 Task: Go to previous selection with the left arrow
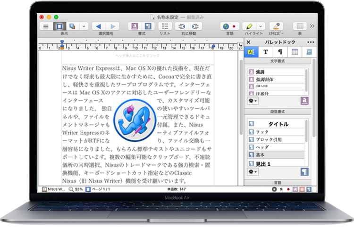click(99, 26)
